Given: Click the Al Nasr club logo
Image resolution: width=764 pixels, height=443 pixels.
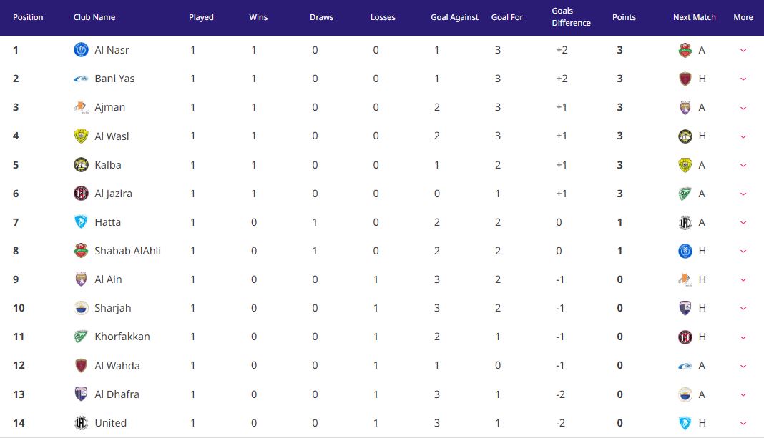Looking at the screenshot, I should point(81,49).
